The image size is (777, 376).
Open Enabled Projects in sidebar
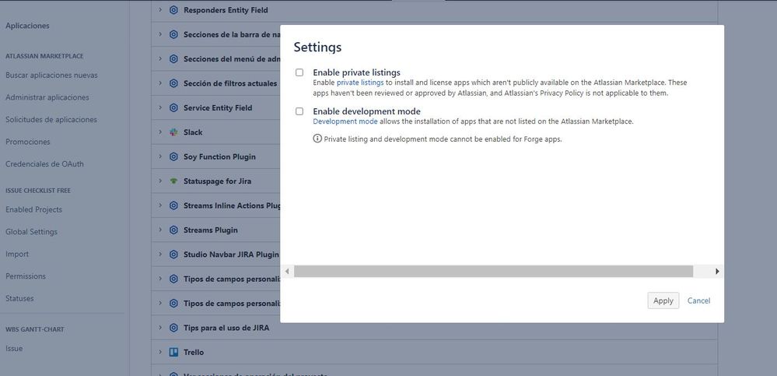(33, 210)
